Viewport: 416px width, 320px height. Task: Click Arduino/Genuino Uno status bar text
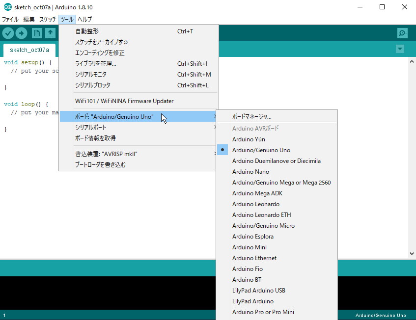[x=381, y=316]
